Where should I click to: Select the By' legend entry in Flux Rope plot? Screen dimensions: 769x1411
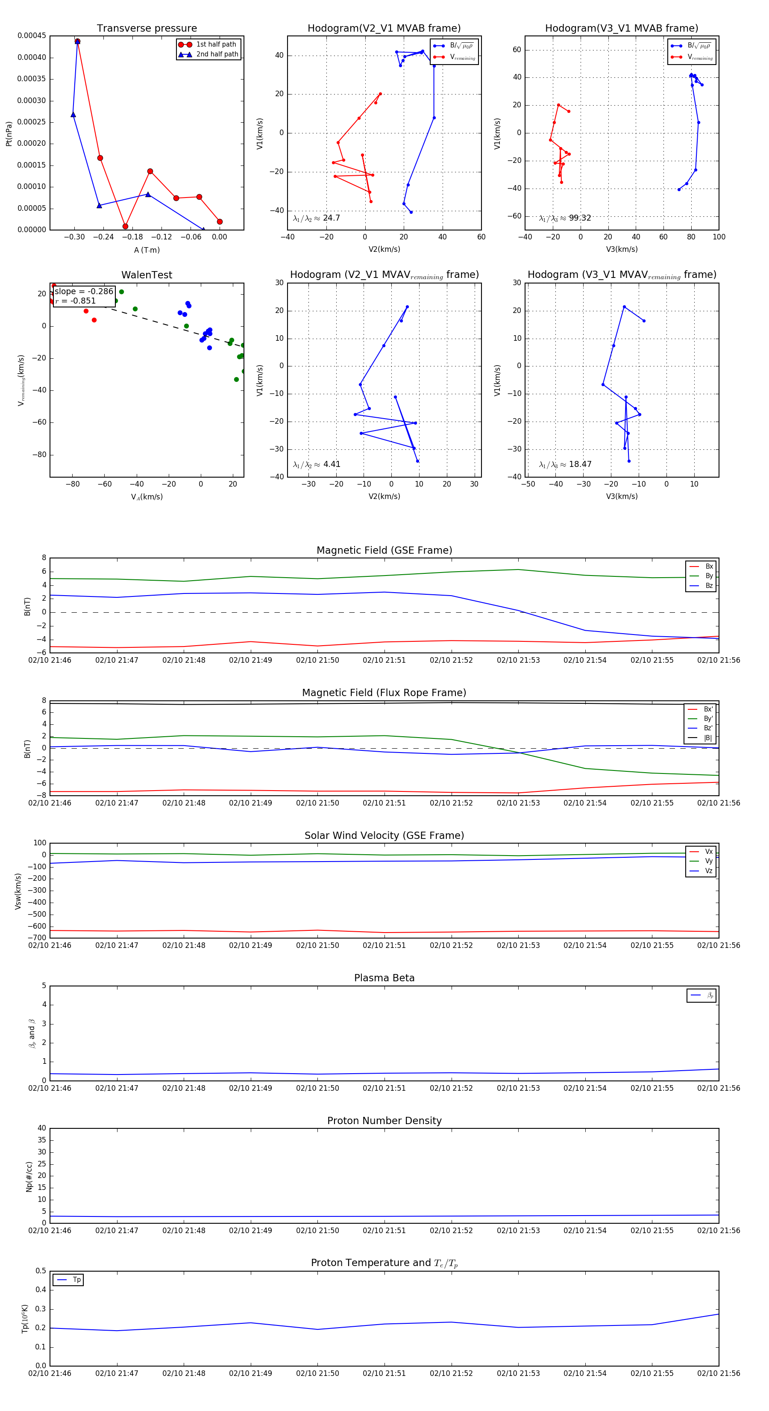click(x=700, y=719)
